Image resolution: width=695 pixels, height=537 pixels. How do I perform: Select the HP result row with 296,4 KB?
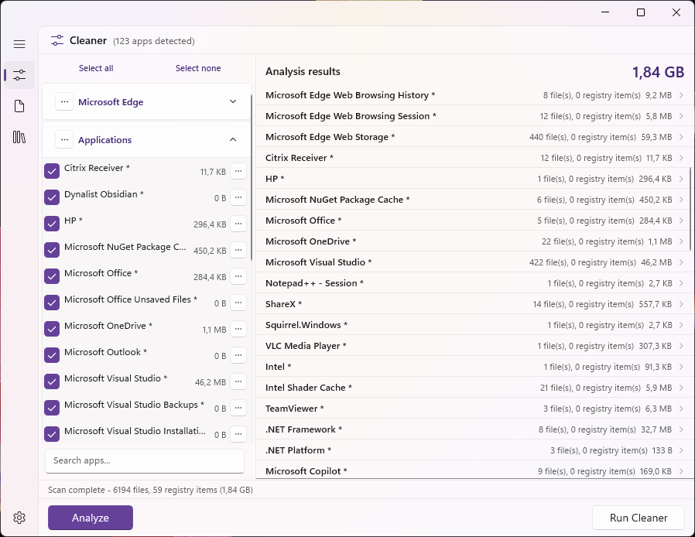point(474,179)
